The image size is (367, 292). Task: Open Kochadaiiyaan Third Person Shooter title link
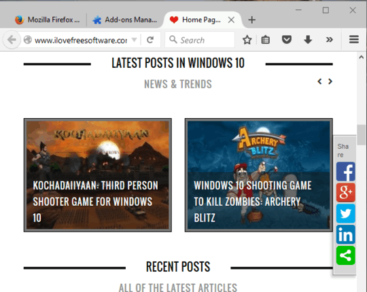(x=95, y=202)
